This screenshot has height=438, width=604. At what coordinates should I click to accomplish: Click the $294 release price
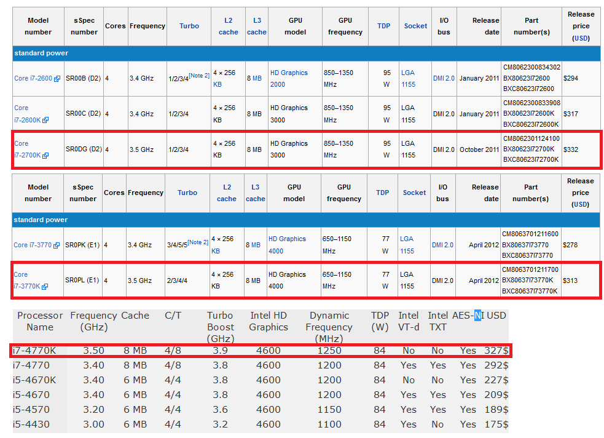[x=571, y=78]
